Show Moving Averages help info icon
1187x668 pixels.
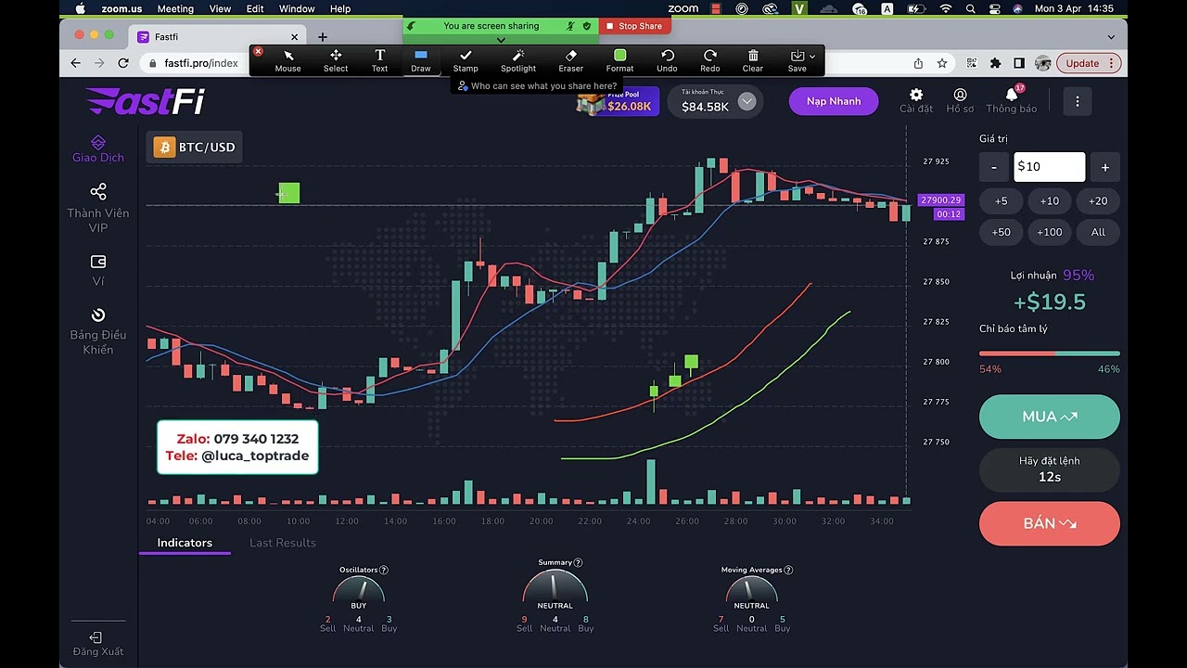pos(788,570)
